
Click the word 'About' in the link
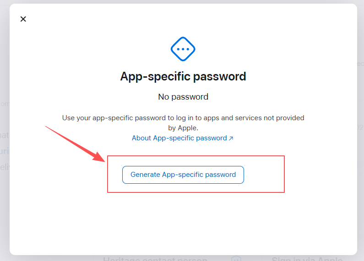[141, 138]
